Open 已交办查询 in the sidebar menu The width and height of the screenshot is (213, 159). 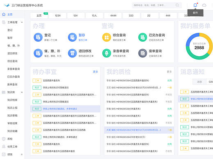14,77
